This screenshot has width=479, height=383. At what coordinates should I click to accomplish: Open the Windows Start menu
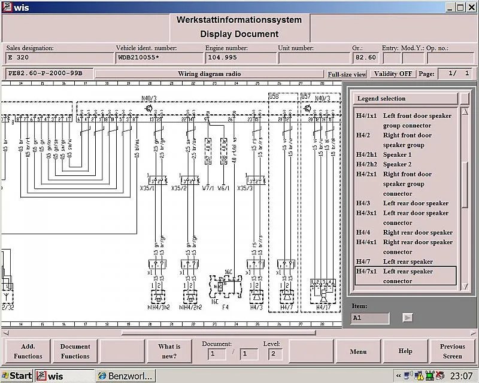click(x=17, y=376)
